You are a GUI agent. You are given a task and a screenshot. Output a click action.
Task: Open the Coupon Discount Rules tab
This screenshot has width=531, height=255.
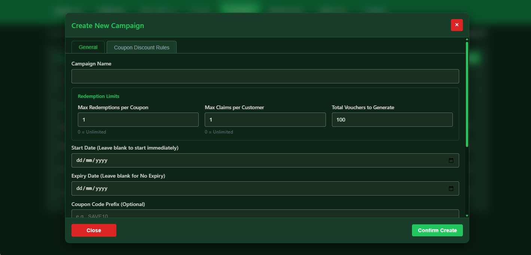coord(141,47)
